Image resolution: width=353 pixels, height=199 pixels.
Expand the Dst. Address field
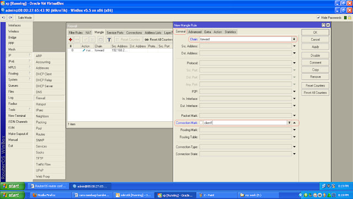click(x=294, y=53)
